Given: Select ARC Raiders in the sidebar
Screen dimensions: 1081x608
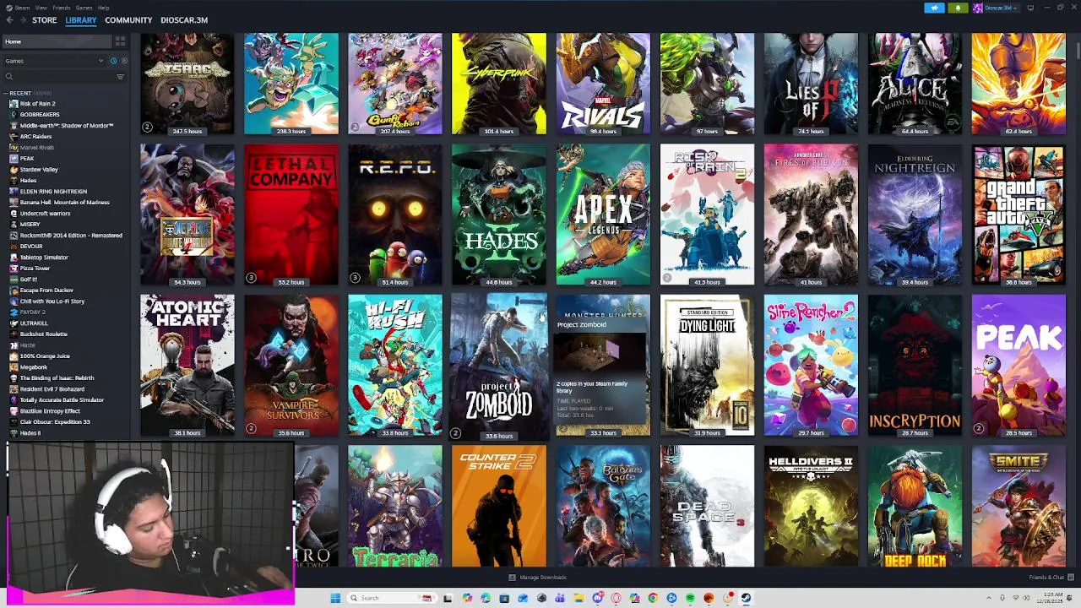Looking at the screenshot, I should tap(35, 137).
